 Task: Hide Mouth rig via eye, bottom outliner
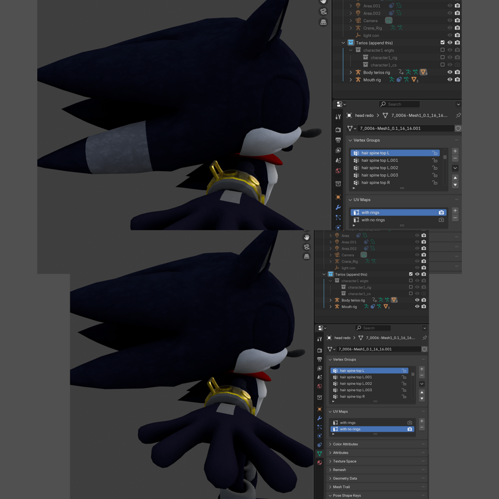[x=417, y=306]
